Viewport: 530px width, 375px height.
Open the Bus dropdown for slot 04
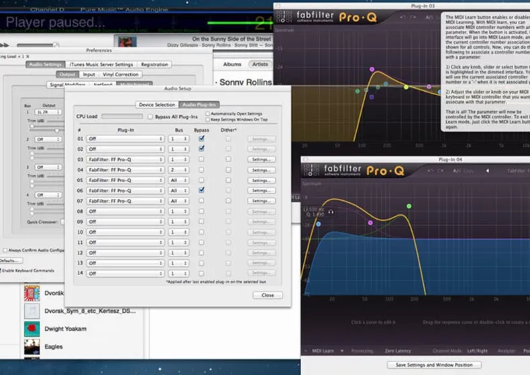[x=178, y=170]
